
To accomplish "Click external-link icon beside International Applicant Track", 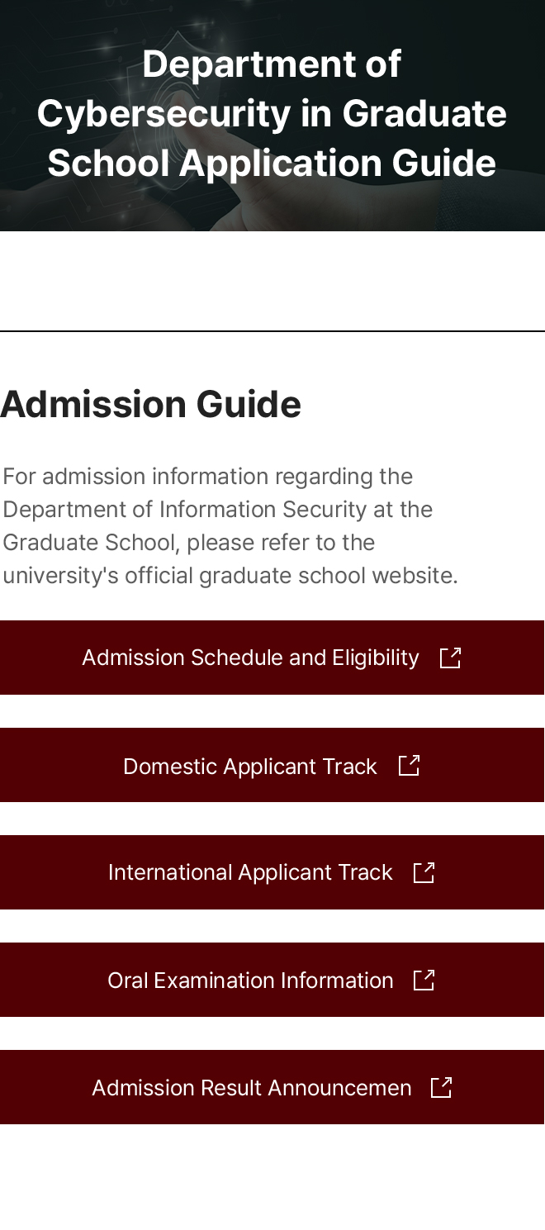I will (424, 873).
